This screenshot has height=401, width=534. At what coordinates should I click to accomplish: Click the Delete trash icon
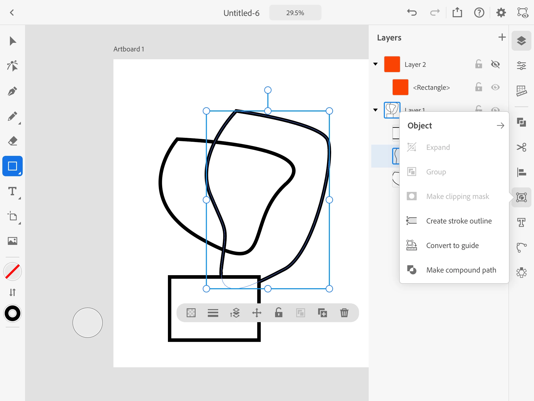point(344,312)
